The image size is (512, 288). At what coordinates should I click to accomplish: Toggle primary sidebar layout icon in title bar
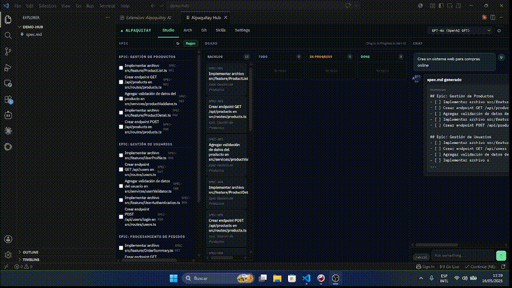point(441,6)
